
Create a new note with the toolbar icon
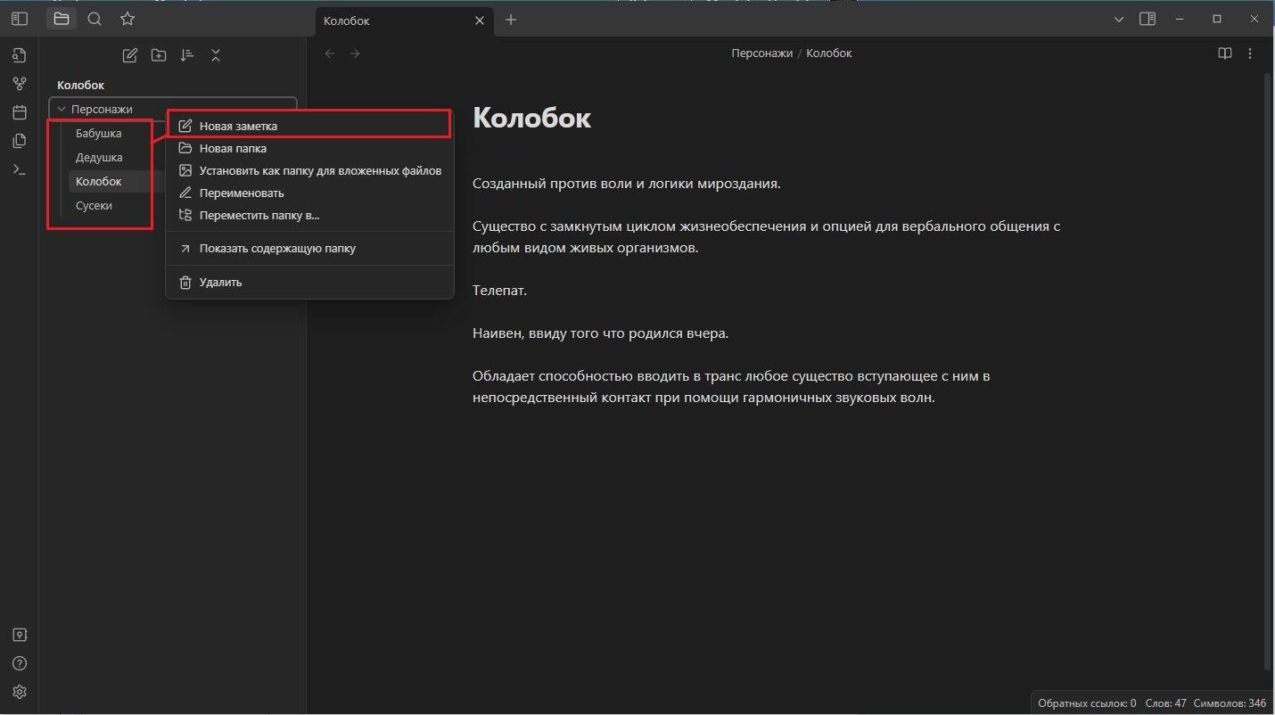130,55
